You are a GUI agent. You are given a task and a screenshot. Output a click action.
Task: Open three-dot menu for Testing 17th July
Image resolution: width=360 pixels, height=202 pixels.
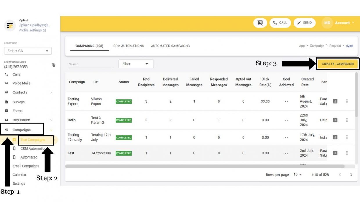pos(347,137)
